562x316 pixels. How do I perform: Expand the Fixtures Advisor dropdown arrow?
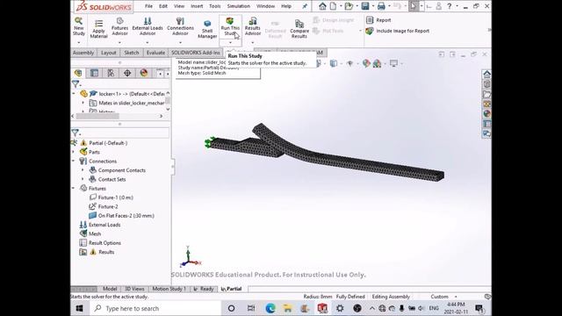[119, 43]
